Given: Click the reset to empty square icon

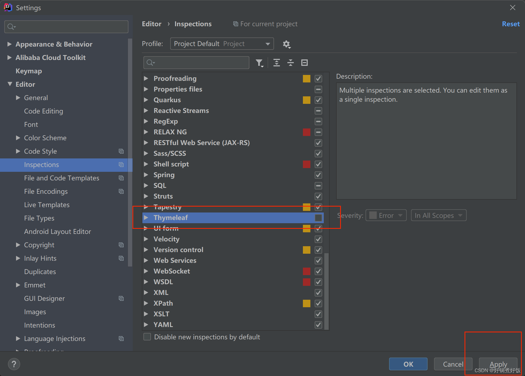Looking at the screenshot, I should (304, 63).
